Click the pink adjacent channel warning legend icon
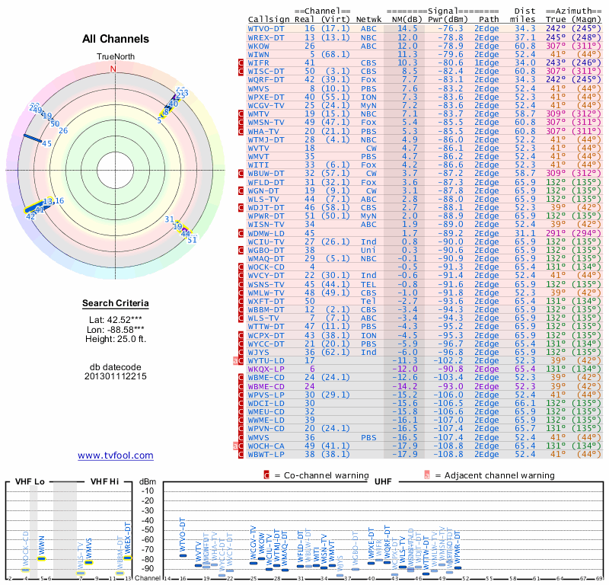The height and width of the screenshot is (585, 609). (x=427, y=475)
